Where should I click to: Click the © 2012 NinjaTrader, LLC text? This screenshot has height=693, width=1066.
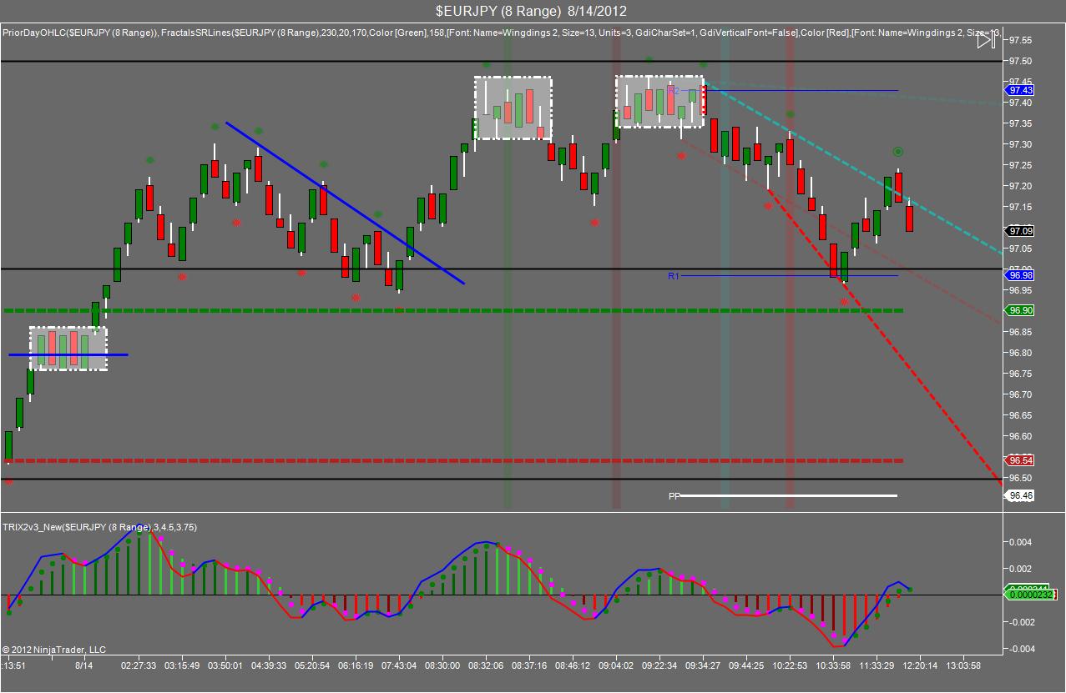pyautogui.click(x=54, y=649)
